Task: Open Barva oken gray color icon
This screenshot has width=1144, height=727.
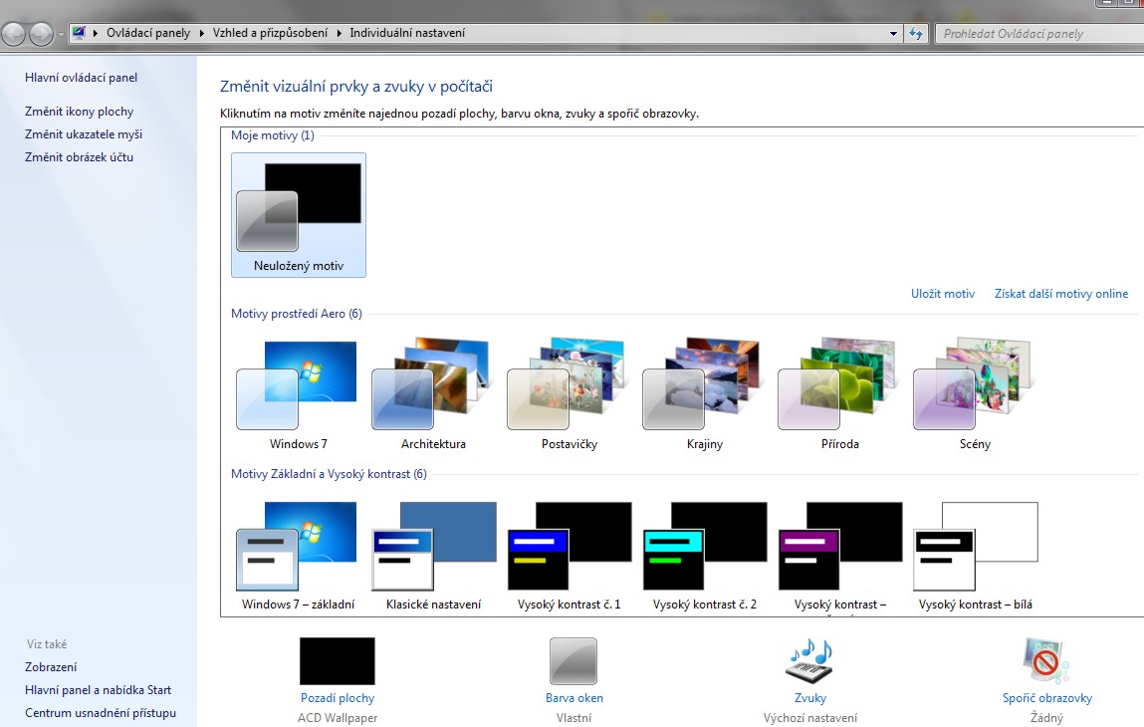Action: click(x=573, y=661)
